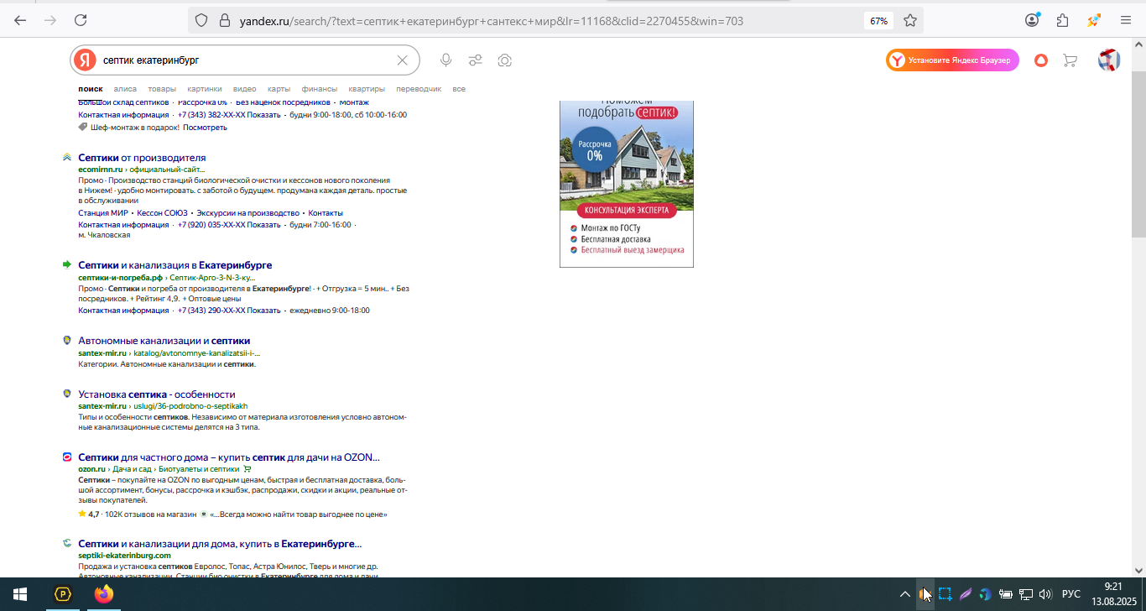1146x611 pixels.
Task: Open the OZON септик result title
Action: (229, 457)
